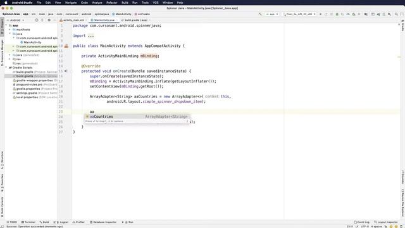
Task: Open the Event Log
Action: pos(361,222)
